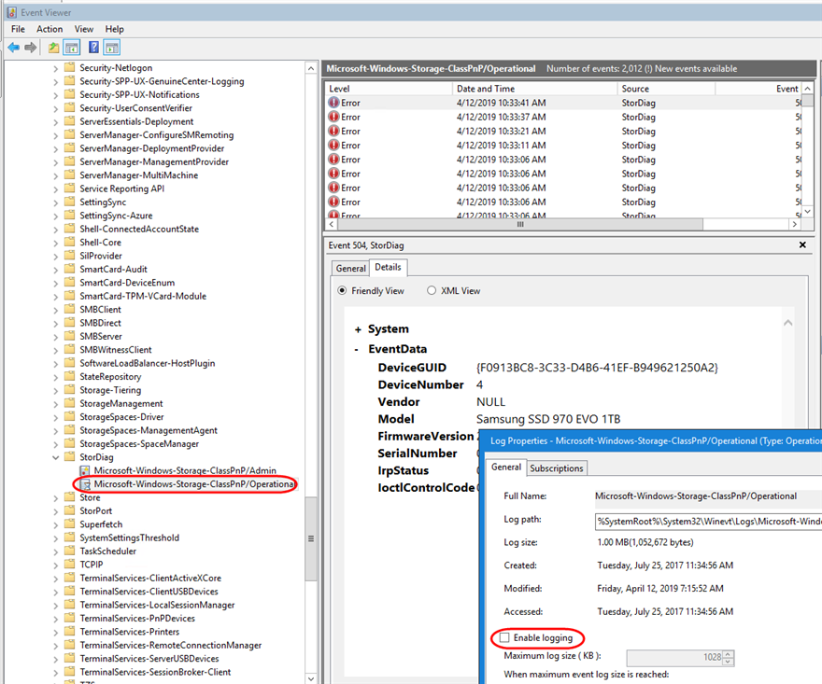
Task: Select the Microsoft-Windows-Storage-ClassPnP/Operational log
Action: (194, 484)
